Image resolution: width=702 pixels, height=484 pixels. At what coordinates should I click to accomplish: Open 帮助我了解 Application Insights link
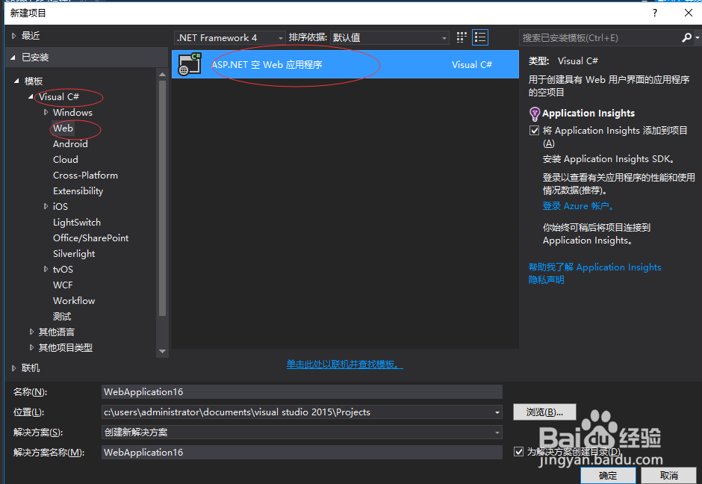594,267
